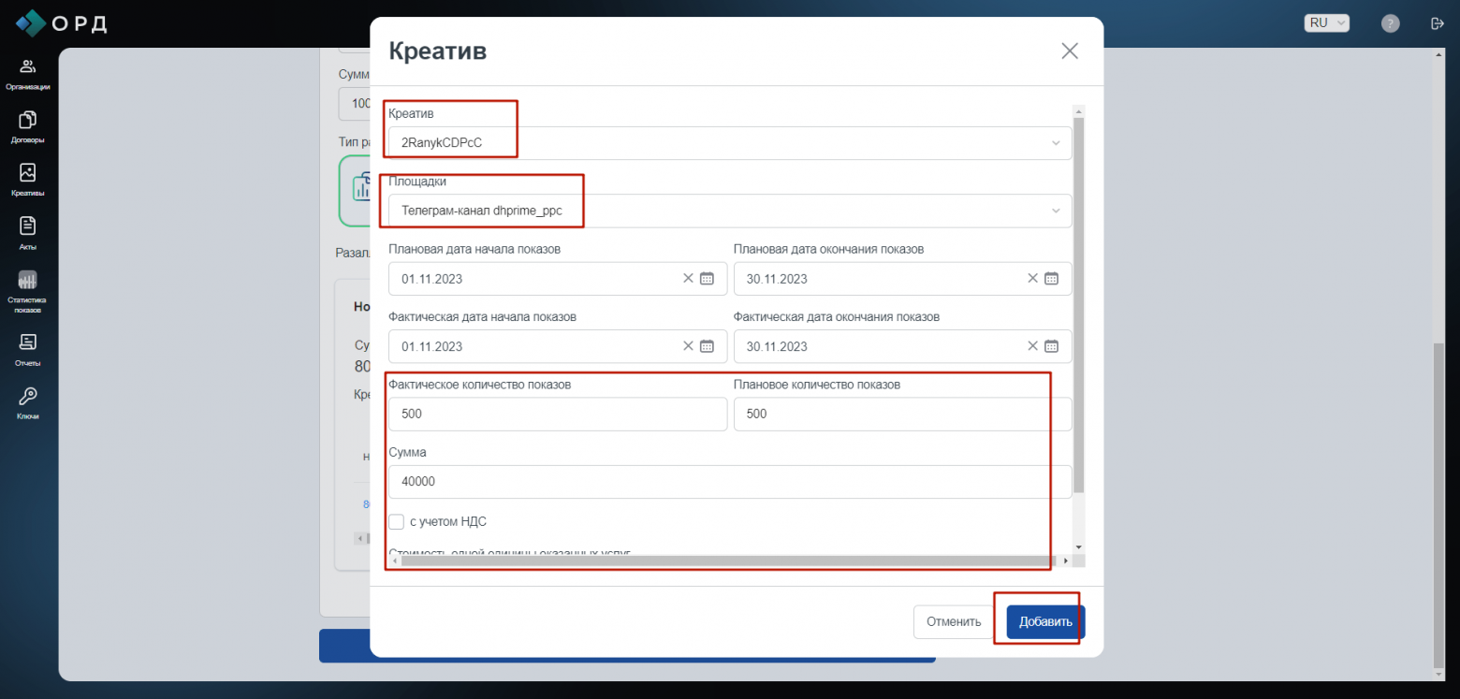
Task: Close the Креатив dialog with X
Action: pyautogui.click(x=1070, y=51)
